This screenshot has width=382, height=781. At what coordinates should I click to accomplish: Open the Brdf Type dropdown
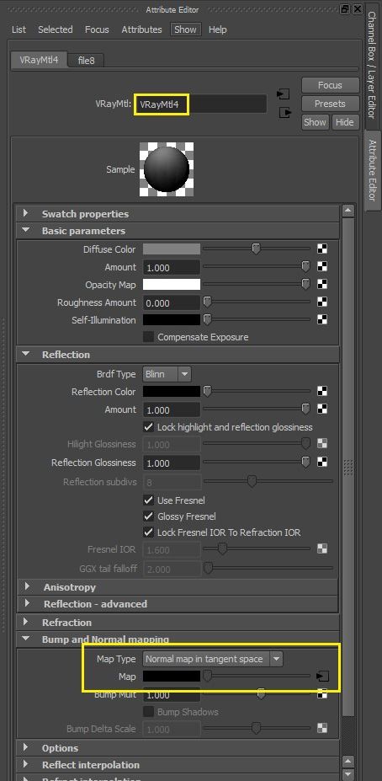[x=167, y=374]
